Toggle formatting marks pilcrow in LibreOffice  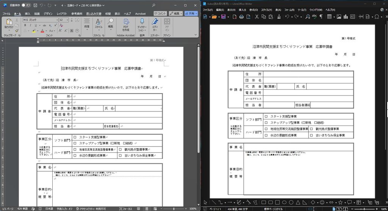321,17
